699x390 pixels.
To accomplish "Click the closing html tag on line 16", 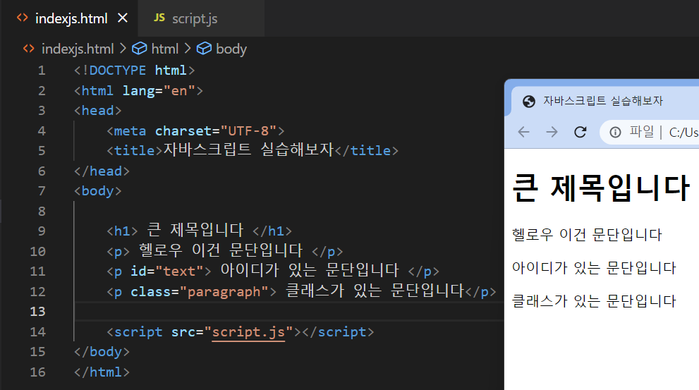I will point(102,372).
